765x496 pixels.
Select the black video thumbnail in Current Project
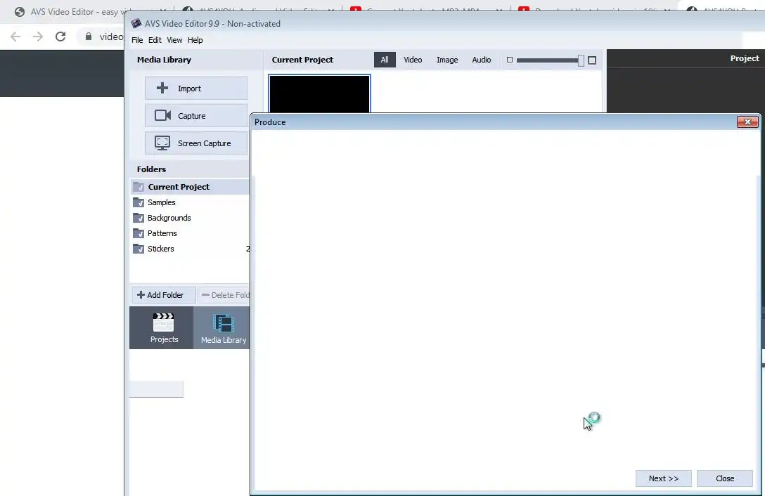tap(319, 94)
